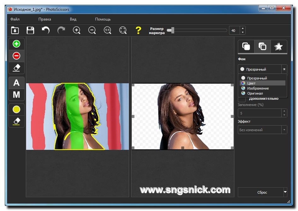Choose Прозрачный in dropdown list
The image size is (298, 211).
coord(263,78)
